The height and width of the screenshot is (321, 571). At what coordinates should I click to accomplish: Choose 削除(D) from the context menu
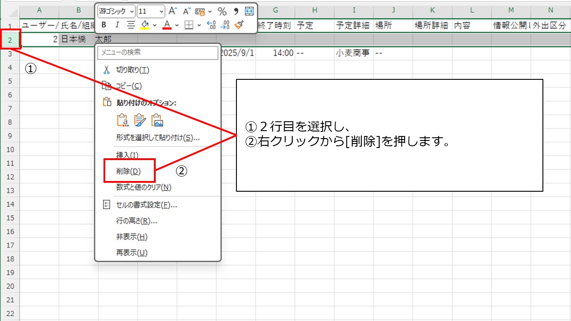tap(128, 171)
